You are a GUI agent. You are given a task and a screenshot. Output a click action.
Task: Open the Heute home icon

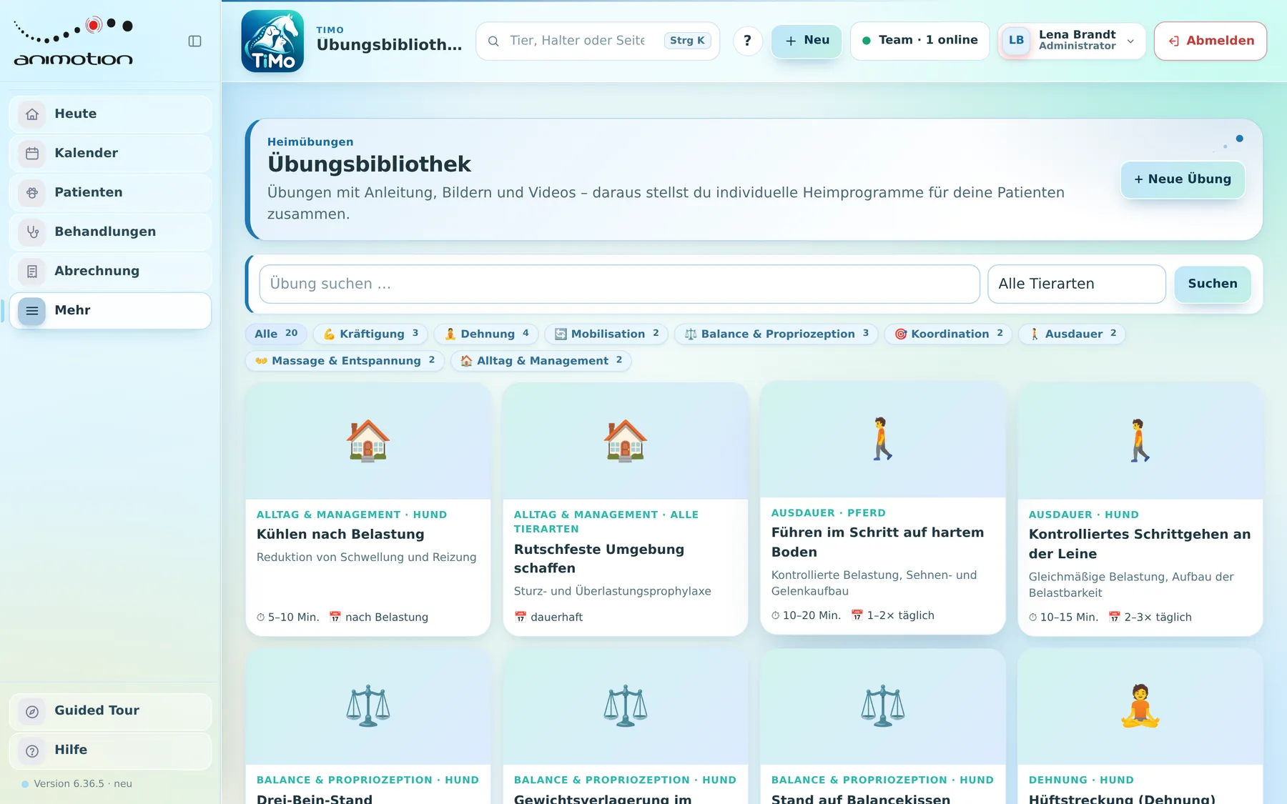(32, 114)
